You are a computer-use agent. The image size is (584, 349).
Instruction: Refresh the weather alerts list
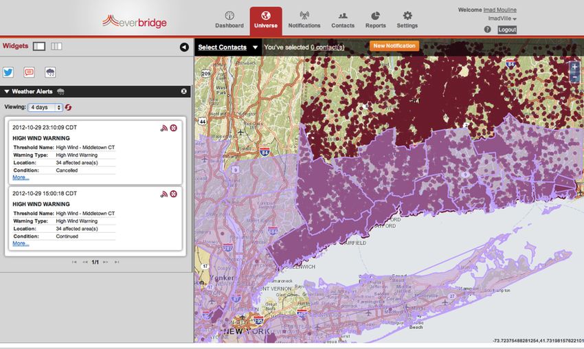pyautogui.click(x=69, y=108)
